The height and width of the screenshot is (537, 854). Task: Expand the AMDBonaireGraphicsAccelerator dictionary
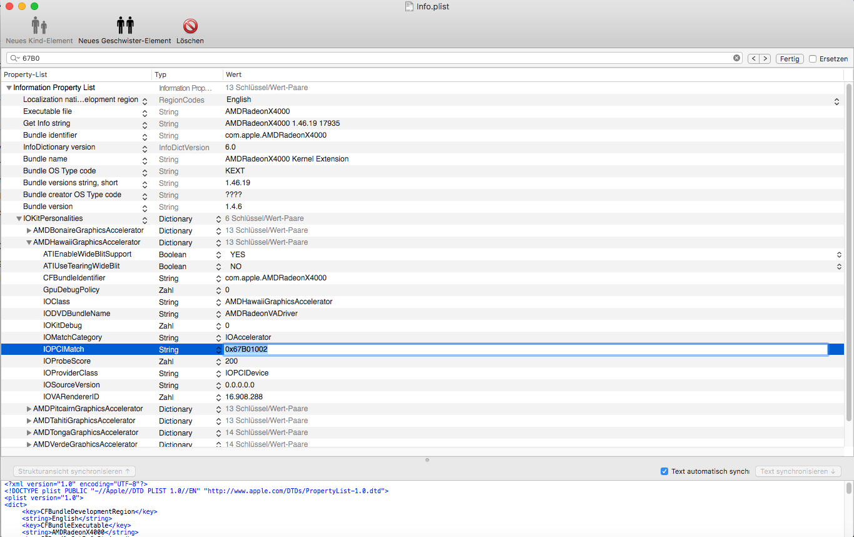29,231
